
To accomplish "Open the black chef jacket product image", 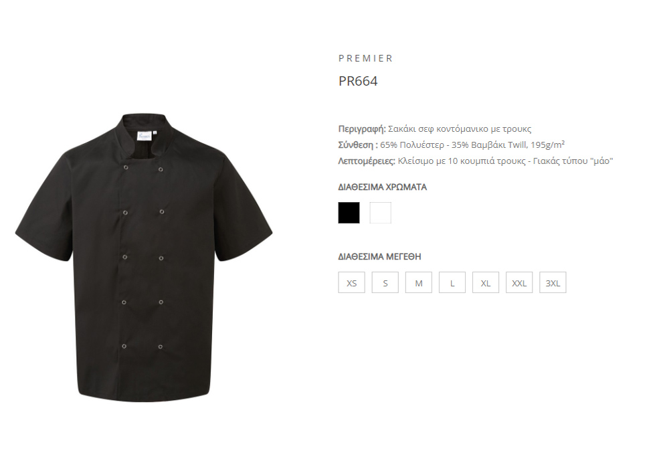I will pos(144,257).
